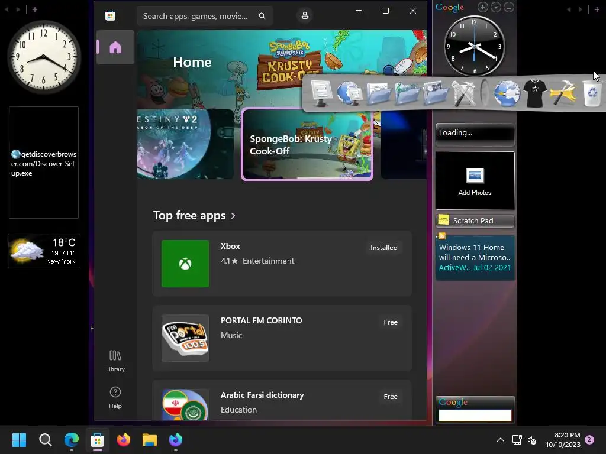The width and height of the screenshot is (606, 454).
Task: Open the Recycle Bin icon in dock
Action: coord(592,93)
